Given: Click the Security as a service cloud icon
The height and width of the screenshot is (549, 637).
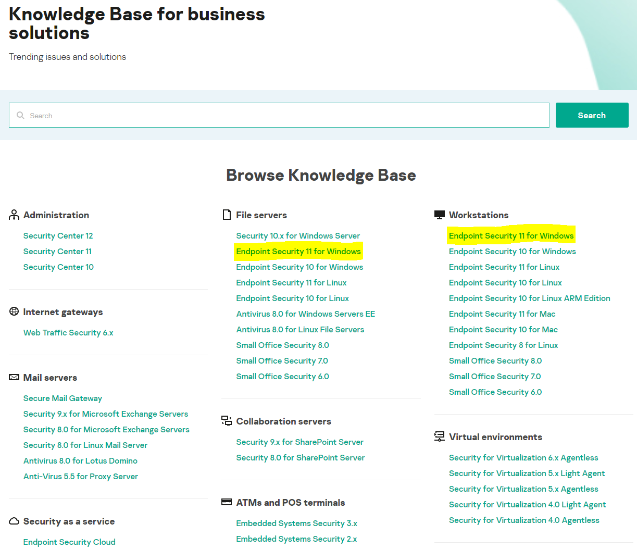Looking at the screenshot, I should coord(14,521).
